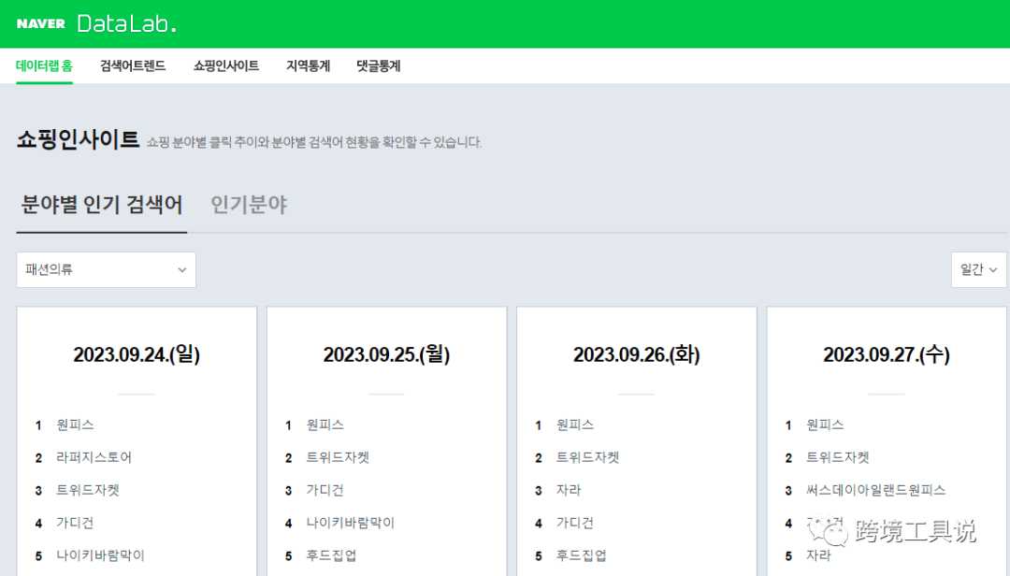Select the 분야별 인기 검색어 tab
The image size is (1010, 576).
pyautogui.click(x=102, y=205)
